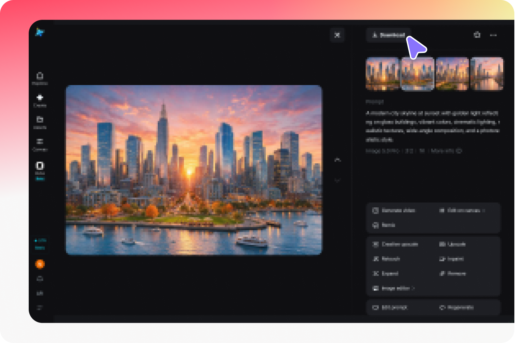Open the Assets folder in the sidebar
Screen dimensions: 515x343
(40, 123)
